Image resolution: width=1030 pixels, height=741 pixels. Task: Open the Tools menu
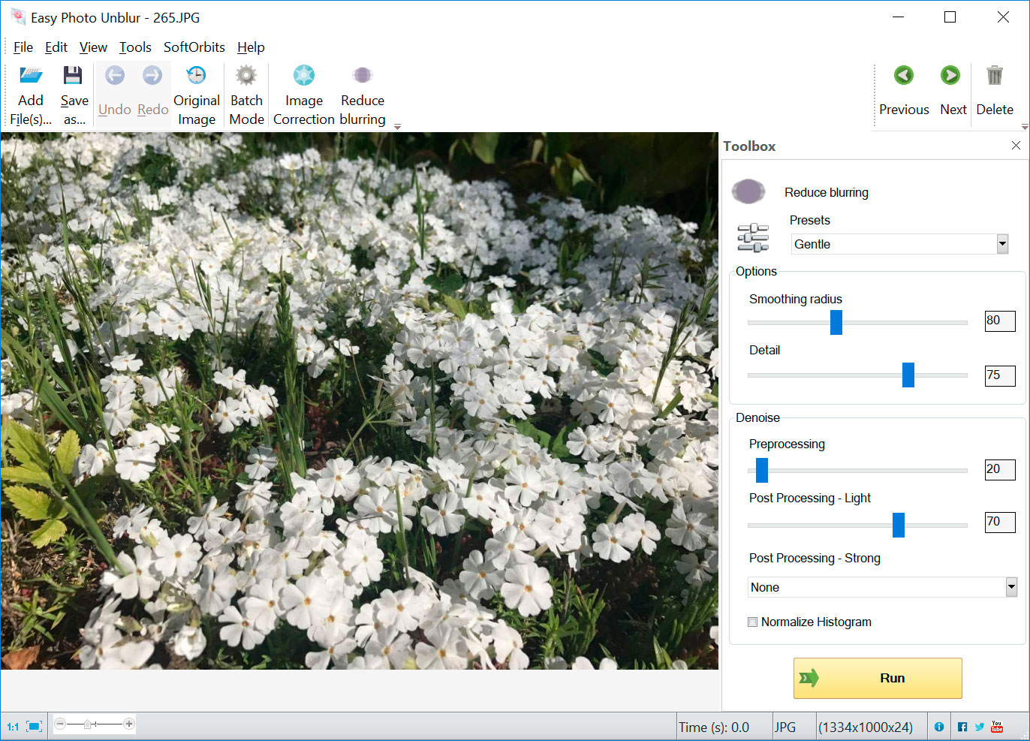coord(135,47)
